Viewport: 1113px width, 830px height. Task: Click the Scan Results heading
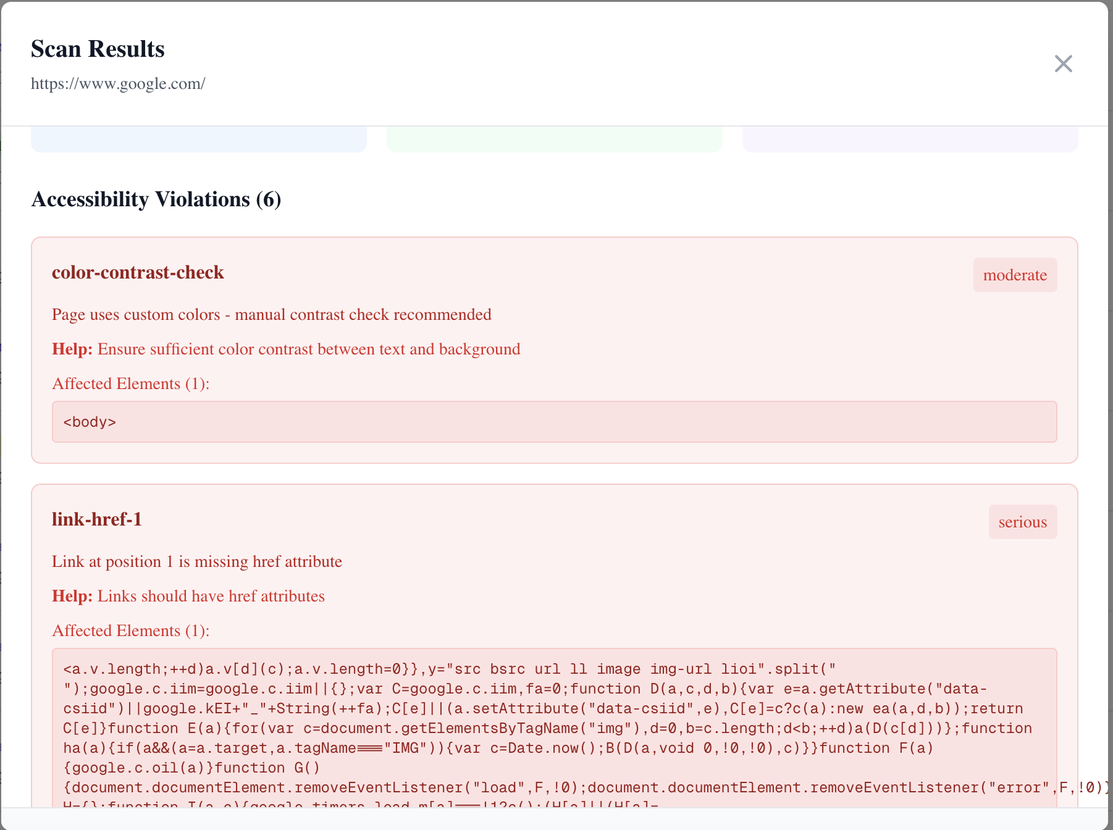click(x=98, y=49)
